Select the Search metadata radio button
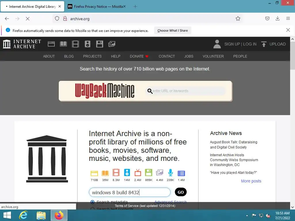Viewport: 295px width, 221px height. (x=92, y=202)
